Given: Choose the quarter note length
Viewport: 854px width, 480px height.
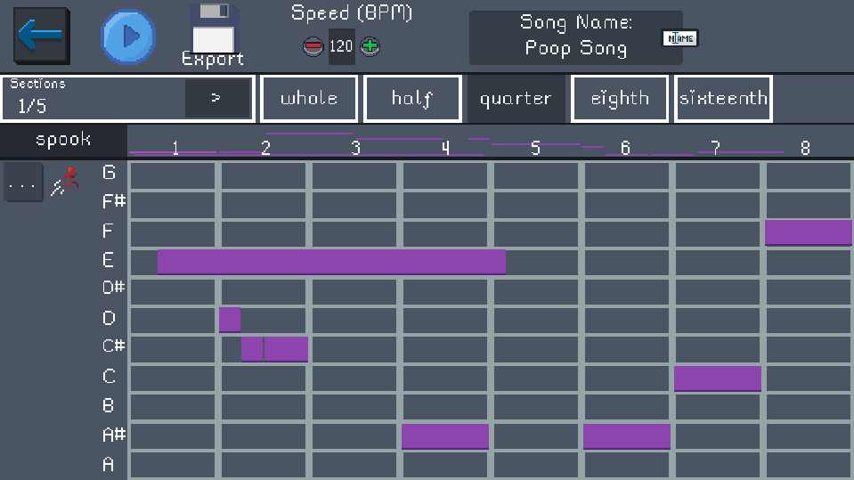Looking at the screenshot, I should (516, 98).
